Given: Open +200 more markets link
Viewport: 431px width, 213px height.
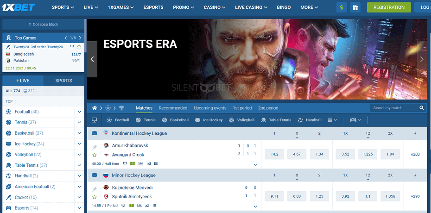Looking at the screenshot, I should pos(415,154).
